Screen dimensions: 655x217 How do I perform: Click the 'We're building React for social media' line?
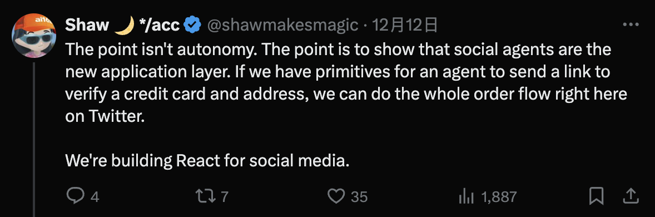[207, 161]
